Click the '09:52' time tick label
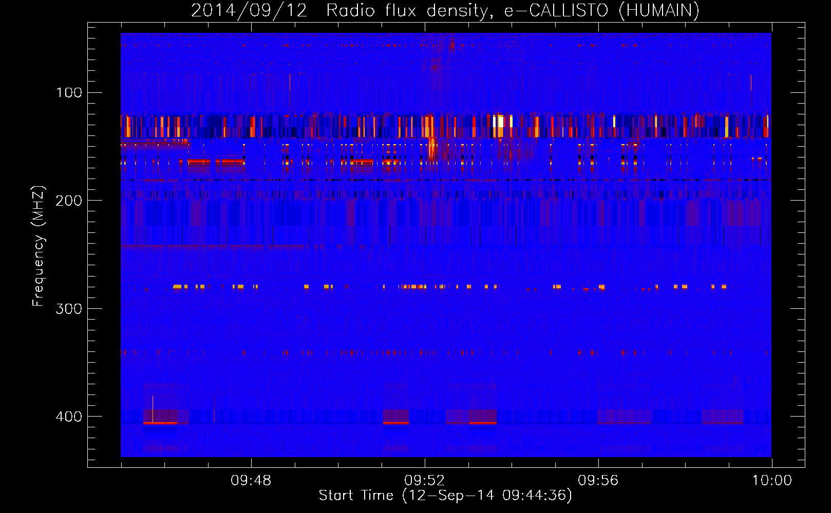 tap(425, 481)
